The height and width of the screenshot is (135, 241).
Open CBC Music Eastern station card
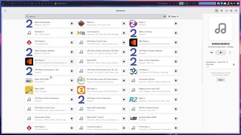(102, 52)
